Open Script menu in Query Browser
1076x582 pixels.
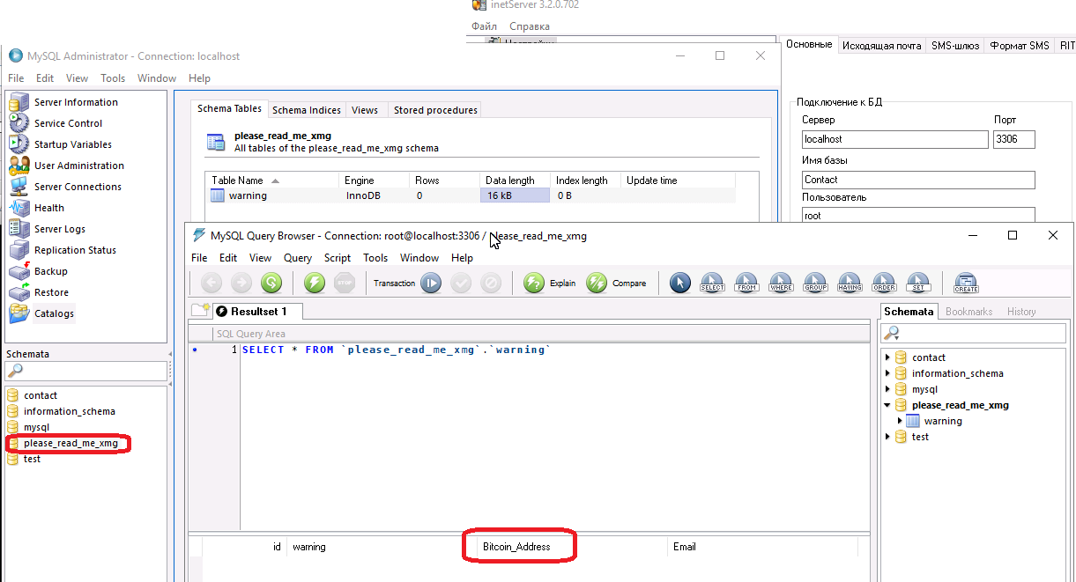tap(338, 258)
